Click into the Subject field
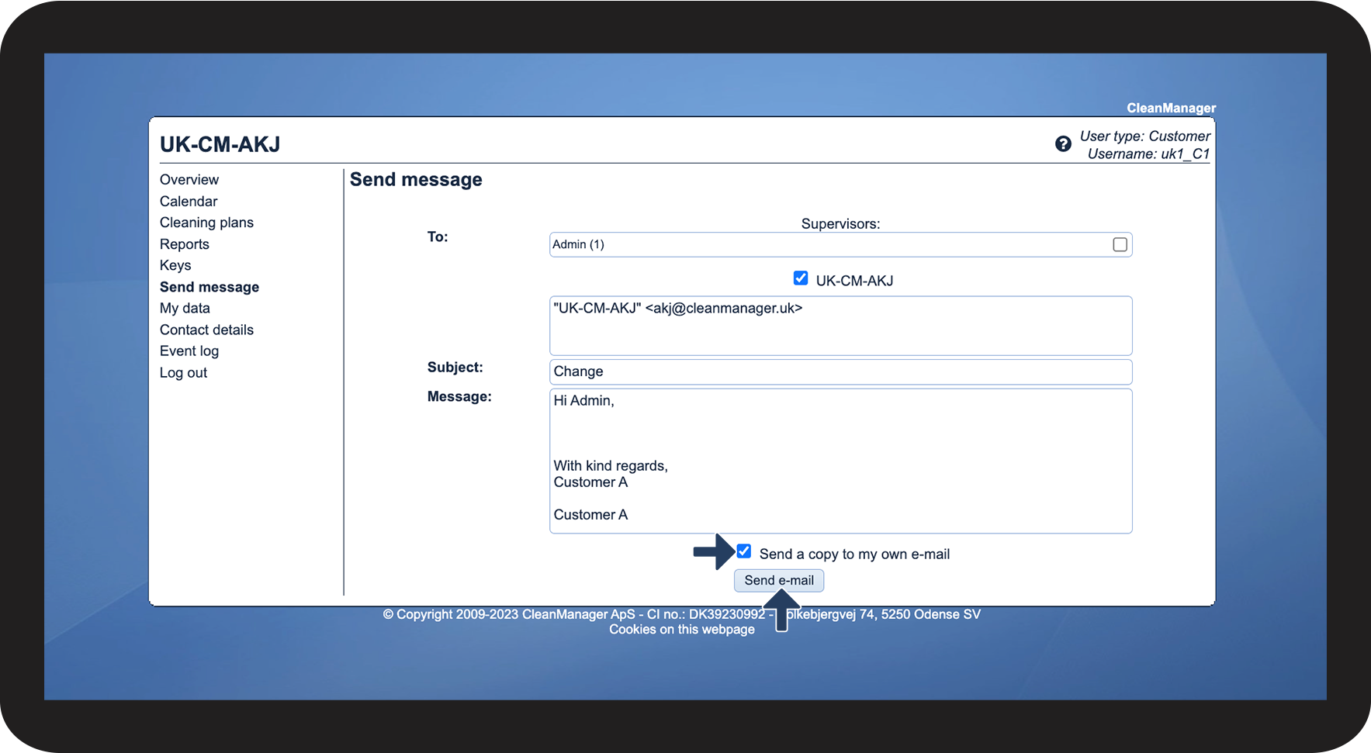This screenshot has height=753, width=1371. [840, 371]
